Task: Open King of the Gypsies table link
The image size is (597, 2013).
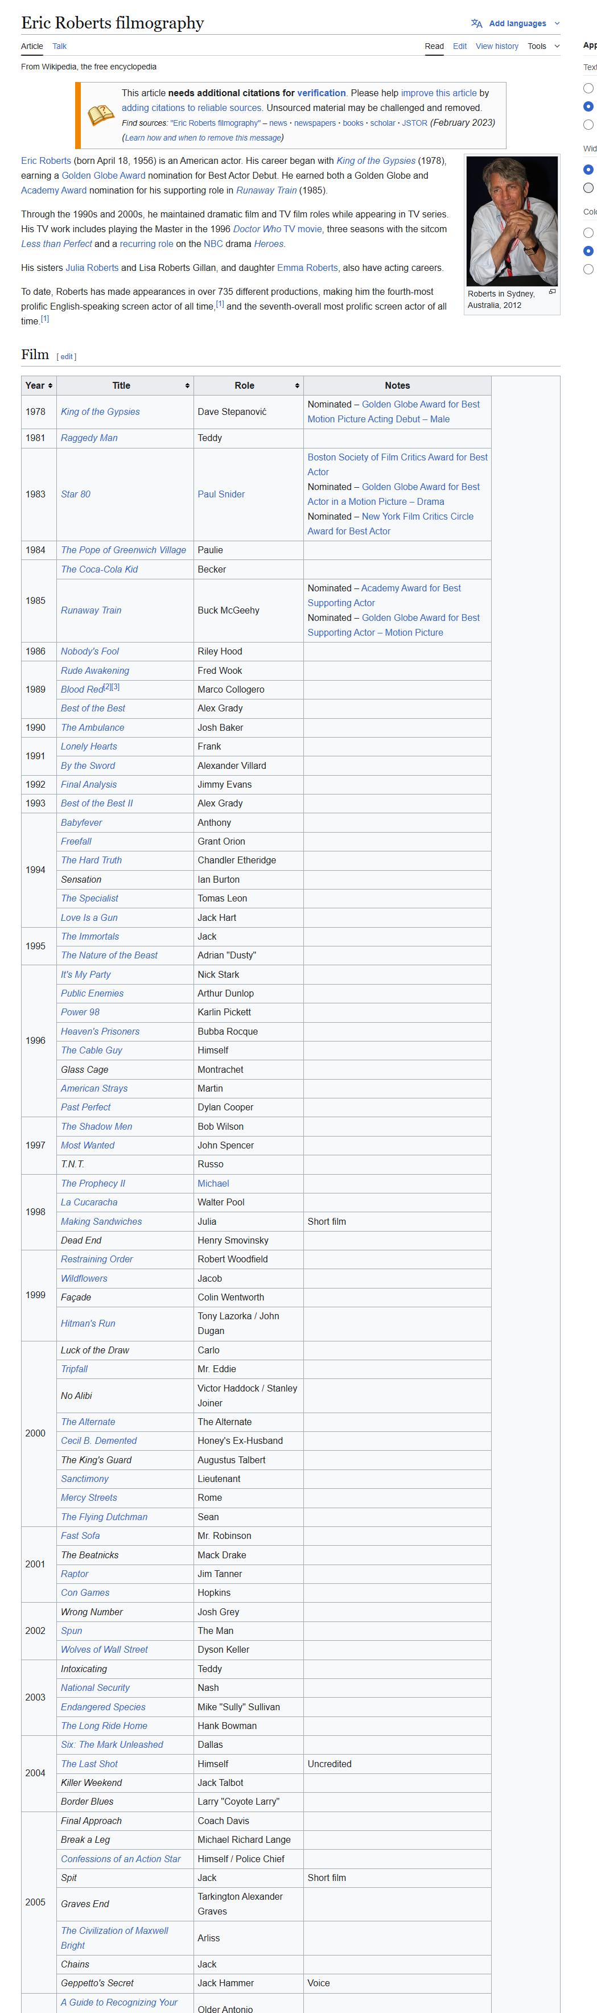Action: pos(100,412)
